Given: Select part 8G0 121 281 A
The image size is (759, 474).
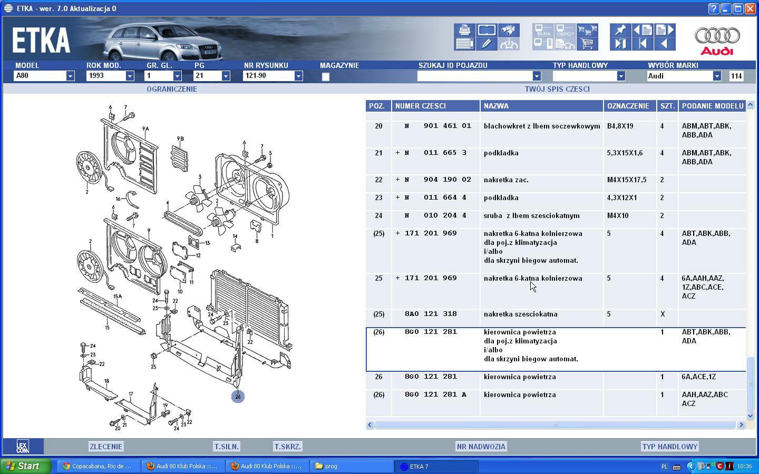Looking at the screenshot, I should coord(435,394).
